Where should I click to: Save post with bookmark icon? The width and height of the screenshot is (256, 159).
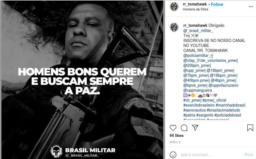(250, 128)
